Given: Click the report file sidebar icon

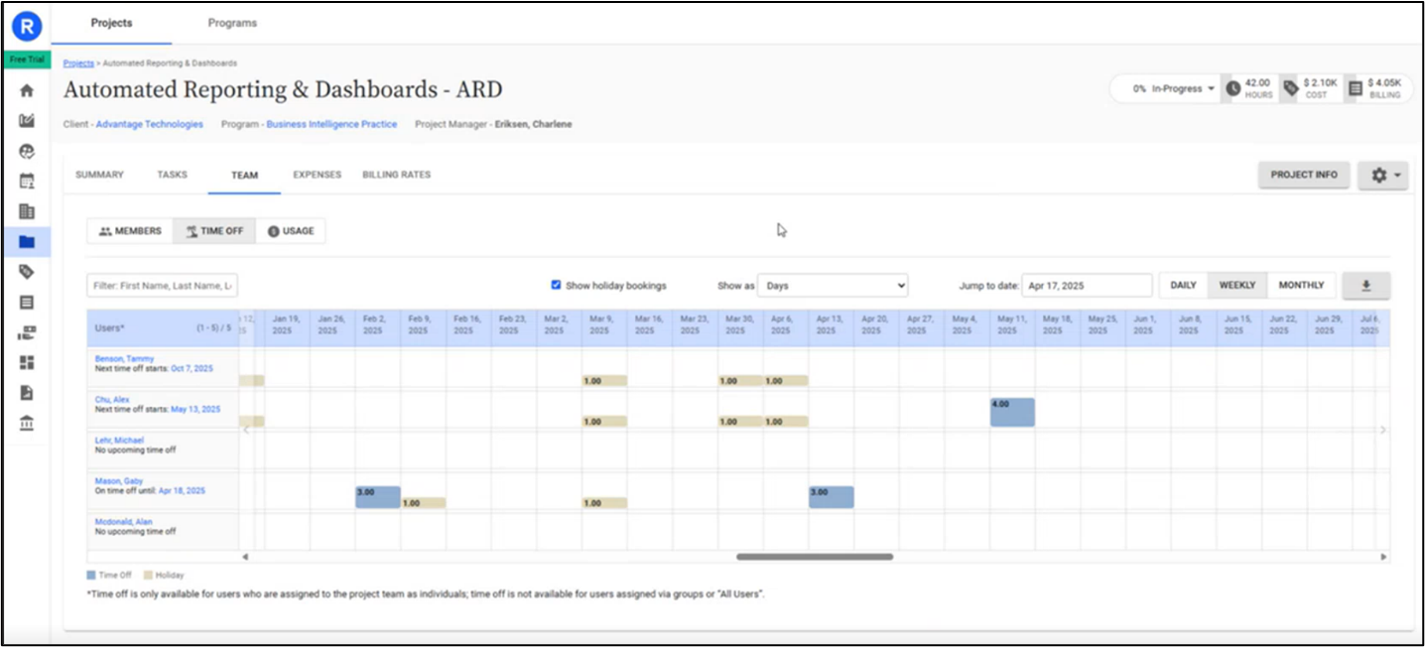Looking at the screenshot, I should coord(27,393).
